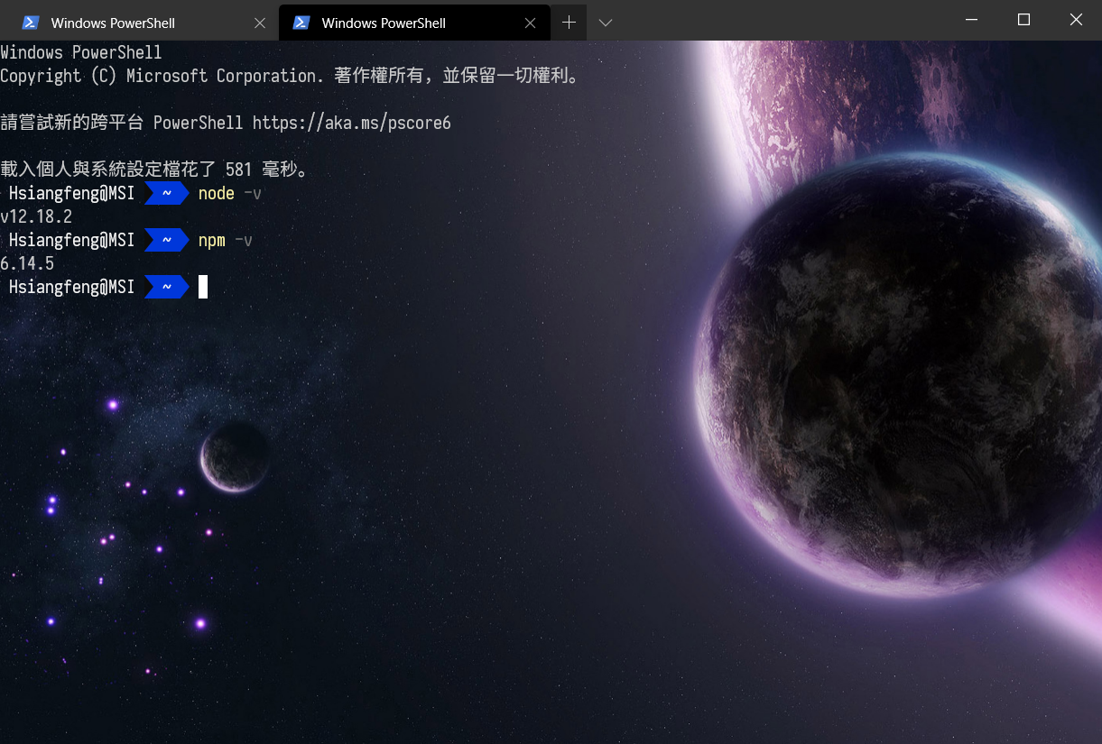Click the PowerShell icon on the inactive tab

[31, 23]
